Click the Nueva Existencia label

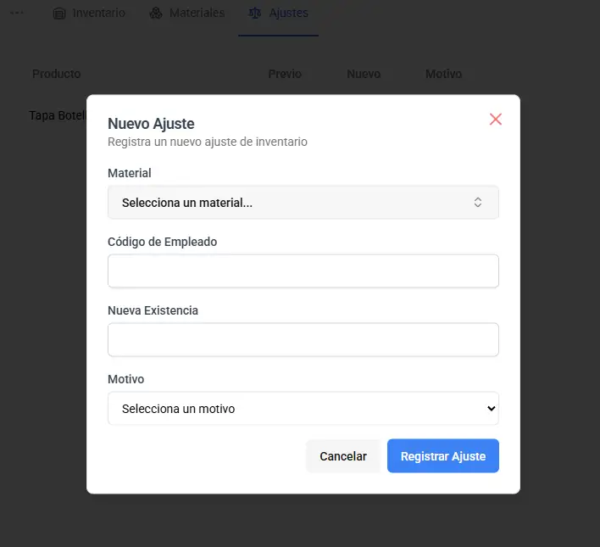(x=153, y=310)
